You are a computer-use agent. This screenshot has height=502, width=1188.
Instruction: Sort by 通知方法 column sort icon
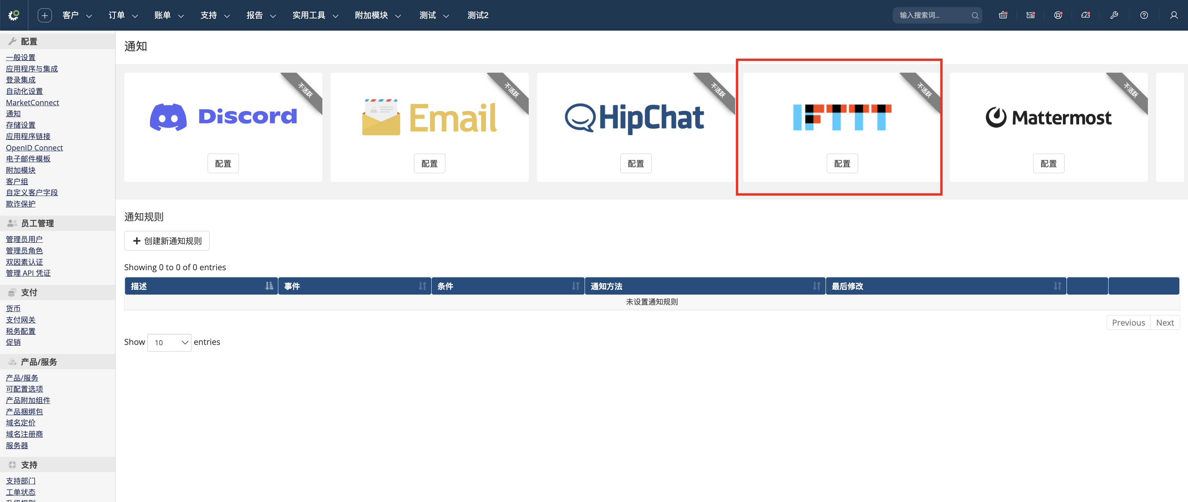(816, 286)
